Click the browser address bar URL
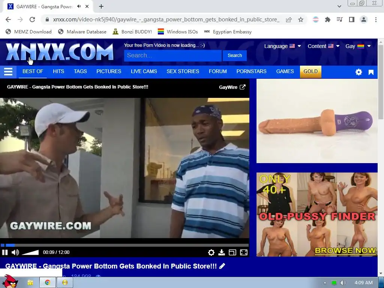Image resolution: width=384 pixels, height=288 pixels. pos(166,19)
